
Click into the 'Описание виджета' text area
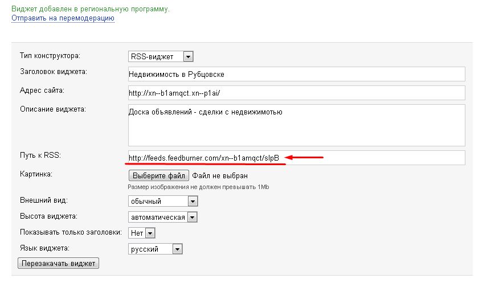297,125
